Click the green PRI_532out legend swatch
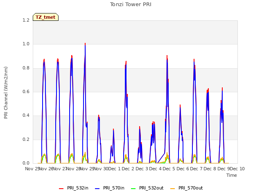Image resolution: width=262 pixels, height=196 pixels. 133,188
